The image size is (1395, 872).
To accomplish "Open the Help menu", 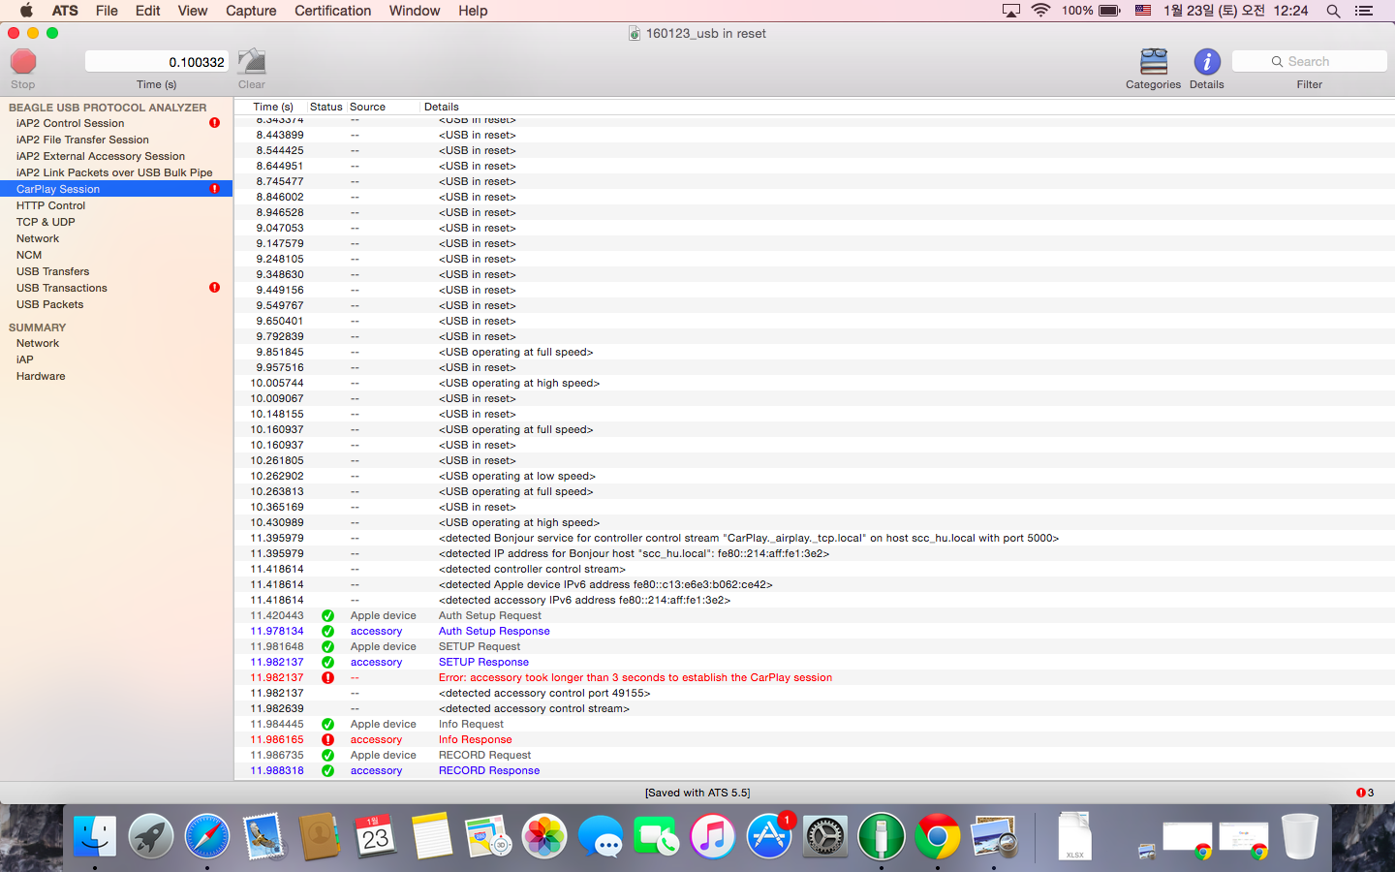I will click(x=473, y=11).
